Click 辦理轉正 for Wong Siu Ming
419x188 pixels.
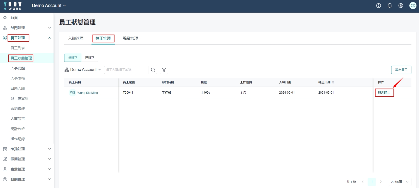(x=384, y=93)
